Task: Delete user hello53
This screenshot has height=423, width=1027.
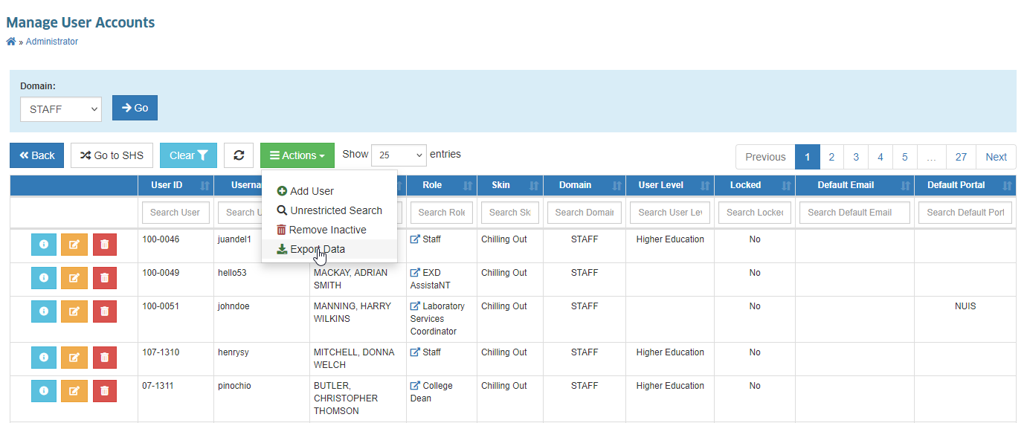Action: pyautogui.click(x=104, y=277)
